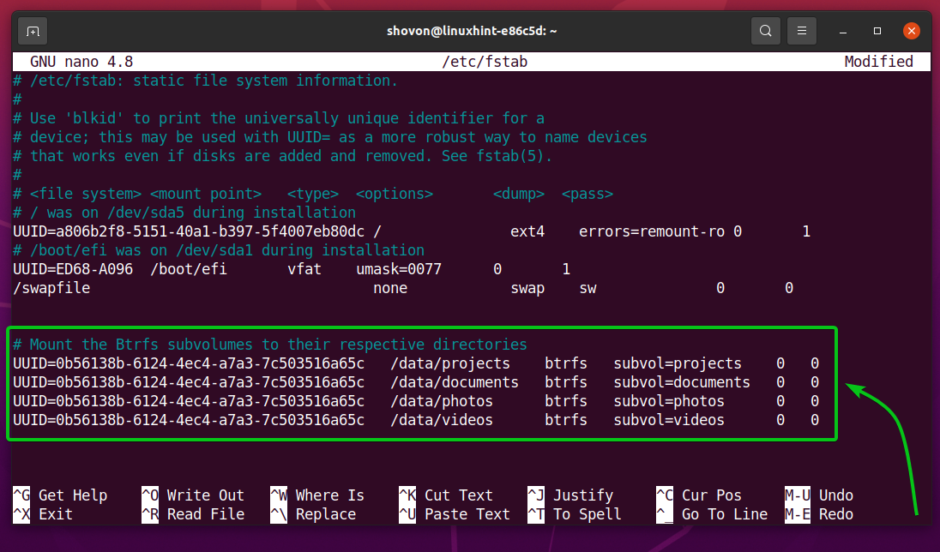Select the ^W Where Is shortcut
The width and height of the screenshot is (940, 552).
pos(317,495)
